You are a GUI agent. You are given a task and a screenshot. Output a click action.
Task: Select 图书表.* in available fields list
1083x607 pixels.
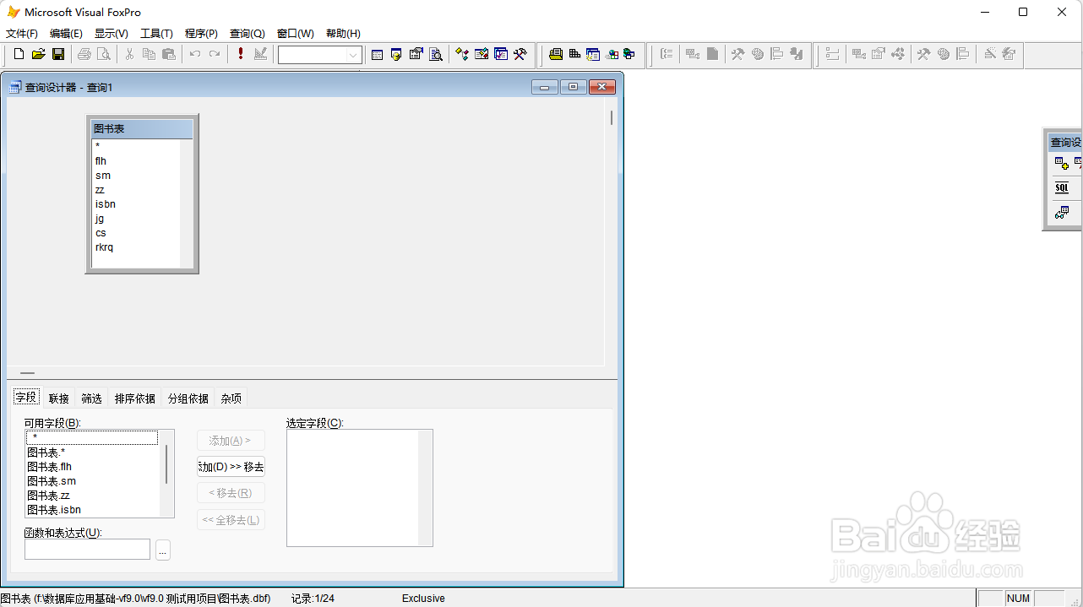[92, 453]
